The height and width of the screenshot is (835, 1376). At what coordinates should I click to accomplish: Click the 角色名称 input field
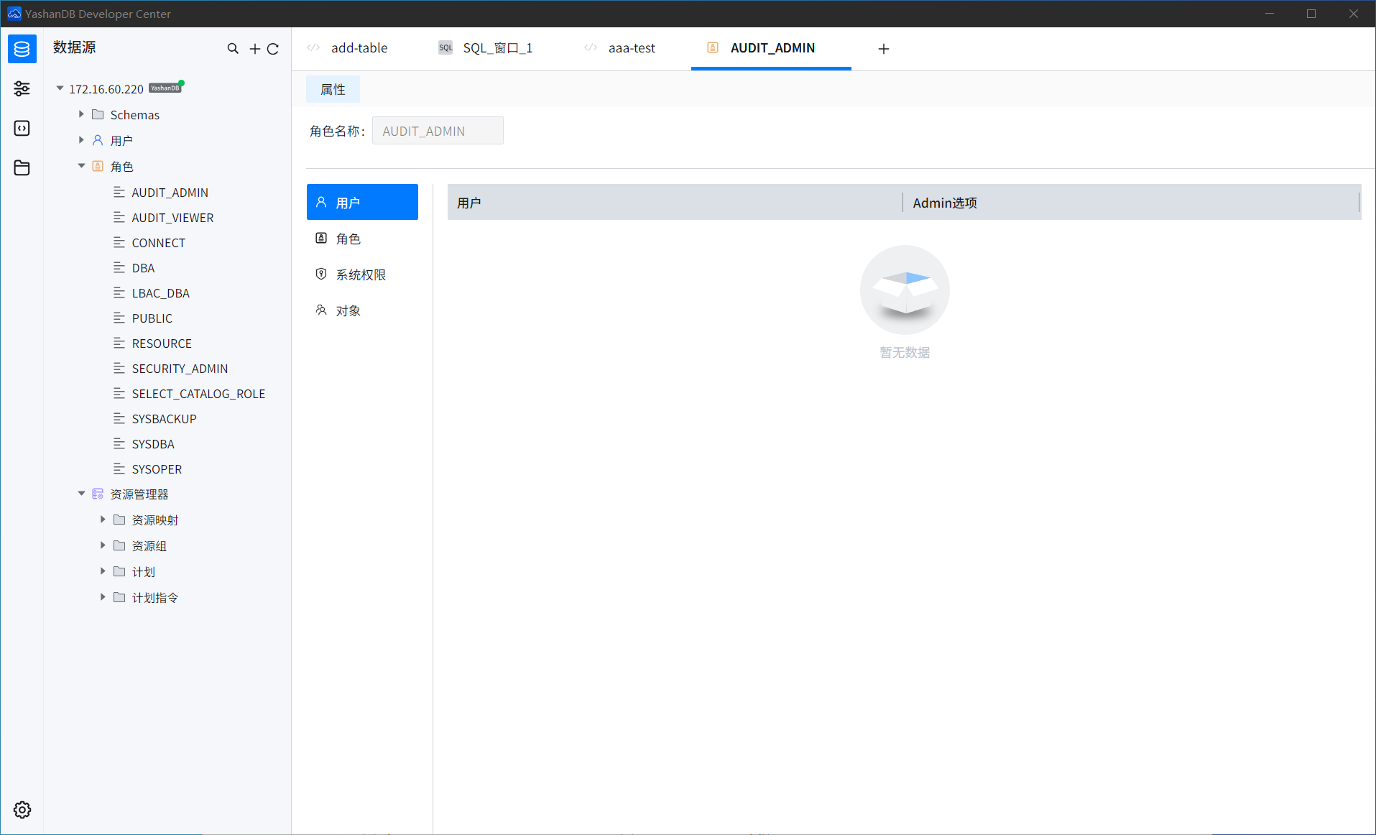(438, 131)
